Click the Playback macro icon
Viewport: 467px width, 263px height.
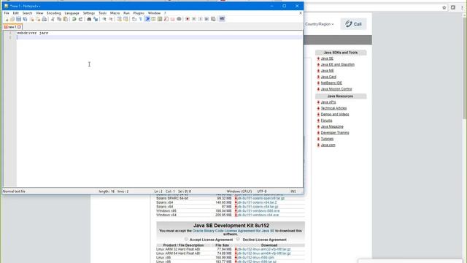click(x=200, y=19)
